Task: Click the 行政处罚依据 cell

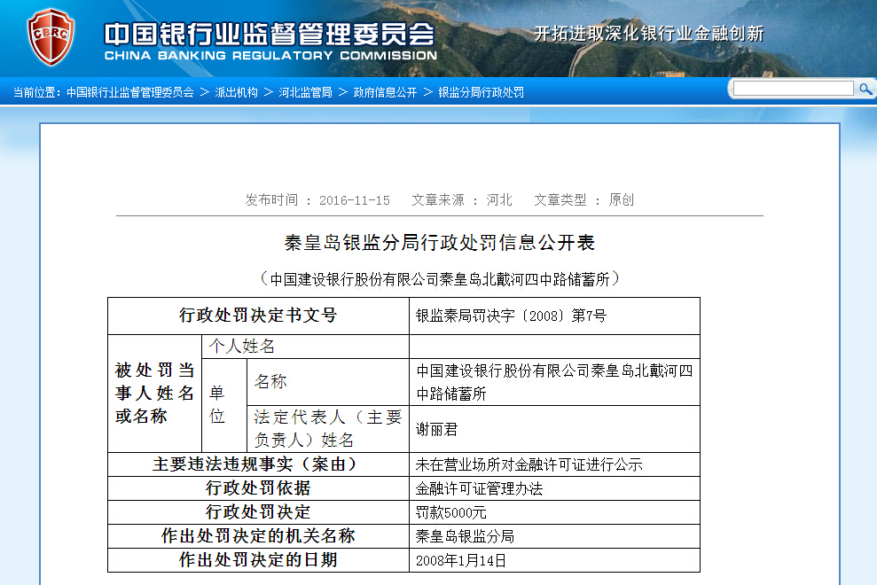Action: [x=258, y=488]
